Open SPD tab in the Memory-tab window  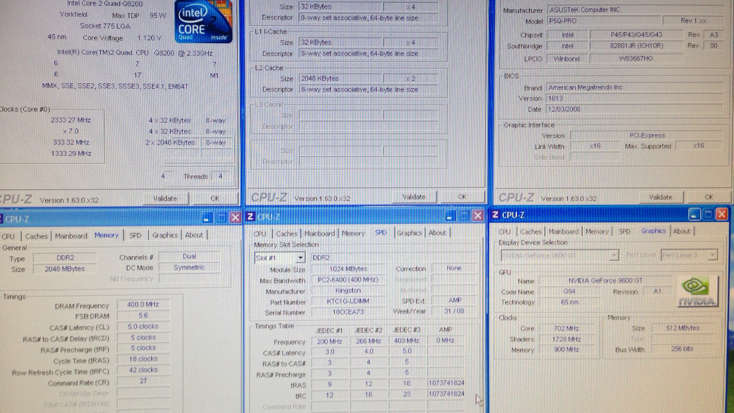pyautogui.click(x=135, y=236)
